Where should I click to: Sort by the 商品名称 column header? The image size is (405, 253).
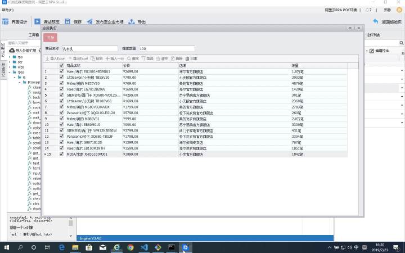(x=94, y=66)
